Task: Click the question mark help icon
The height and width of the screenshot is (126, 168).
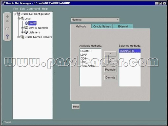Action: [7, 37]
